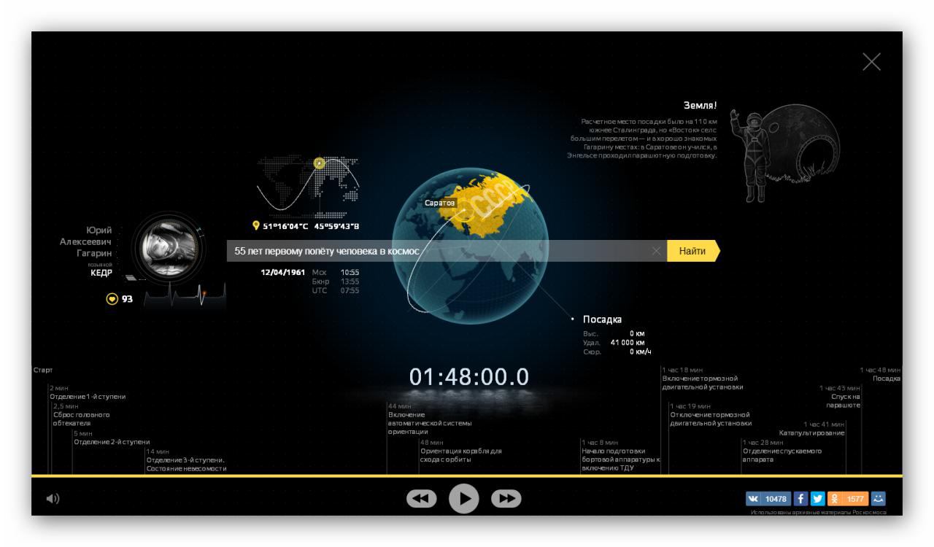Click the Юрий Алексеевич Гагарин name
Screen dimensions: 934x547
(86, 242)
